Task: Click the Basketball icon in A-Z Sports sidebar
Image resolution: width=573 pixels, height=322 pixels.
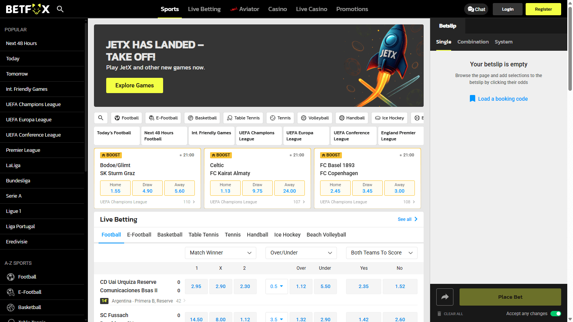Action: [11, 307]
